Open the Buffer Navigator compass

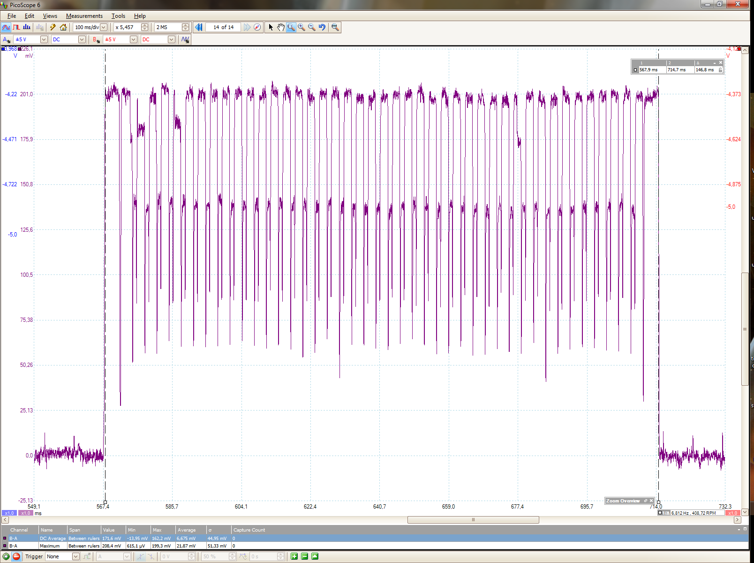[x=257, y=27]
